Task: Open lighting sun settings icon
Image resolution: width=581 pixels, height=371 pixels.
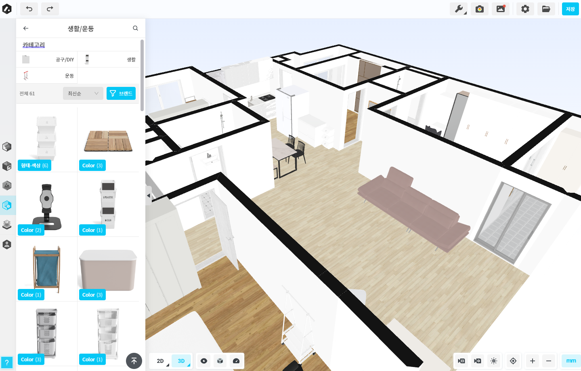Action: click(x=494, y=361)
